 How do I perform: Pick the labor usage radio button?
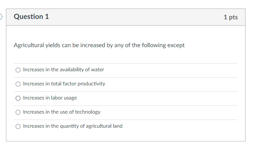(18, 98)
